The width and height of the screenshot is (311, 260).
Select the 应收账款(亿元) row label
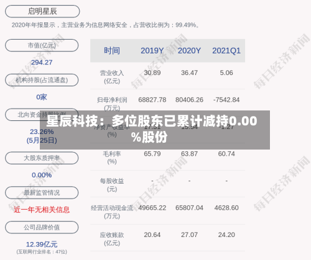click(x=112, y=239)
